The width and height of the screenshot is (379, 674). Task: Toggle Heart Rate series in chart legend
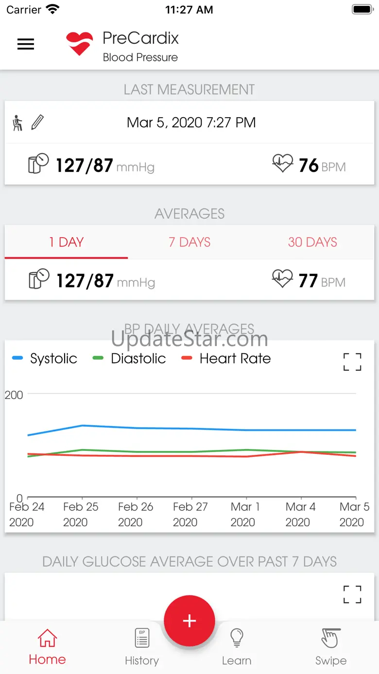pos(226,359)
